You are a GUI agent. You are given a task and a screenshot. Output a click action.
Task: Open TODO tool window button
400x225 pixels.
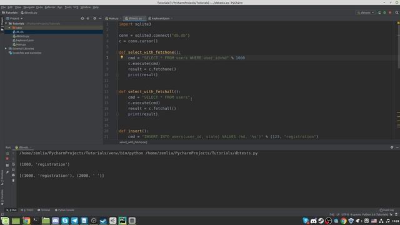(27, 210)
